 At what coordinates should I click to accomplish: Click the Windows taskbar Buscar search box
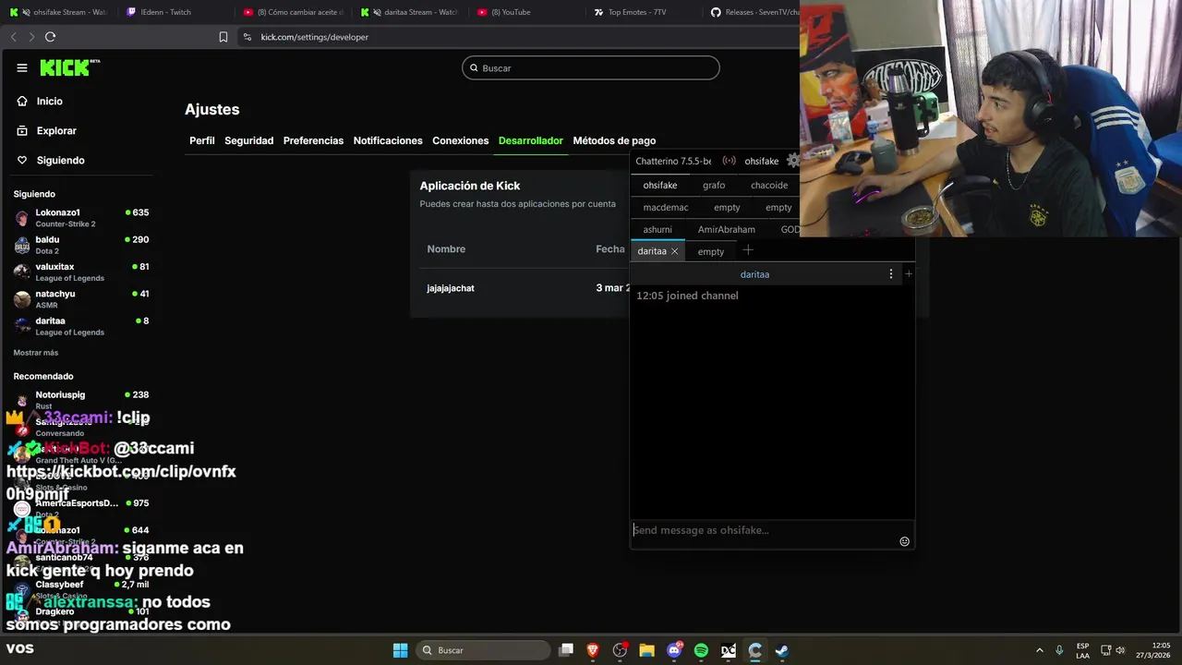pyautogui.click(x=481, y=650)
